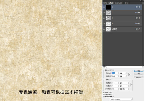This screenshot has height=101, width=145.
Task: Toggle the eye icon for channel 2
Action: pos(104,18)
